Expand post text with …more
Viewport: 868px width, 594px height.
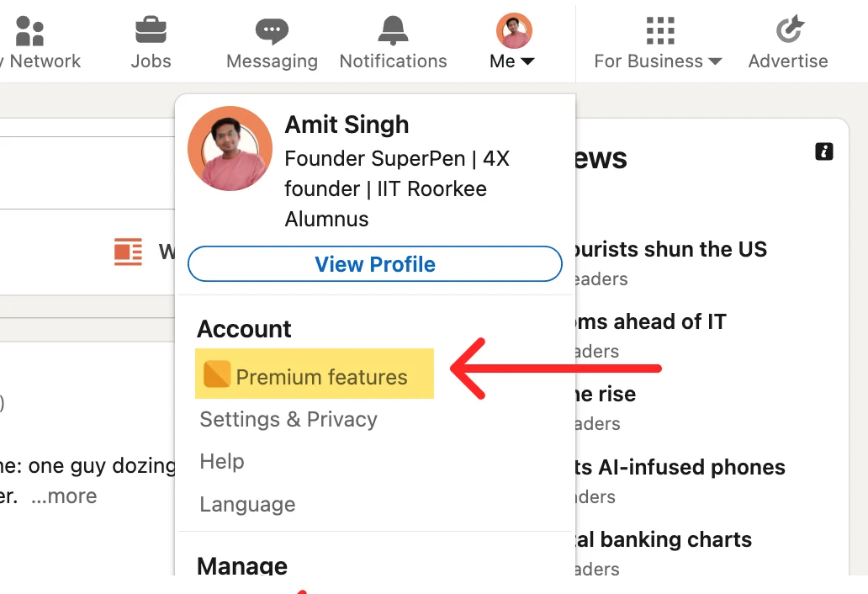[x=64, y=496]
